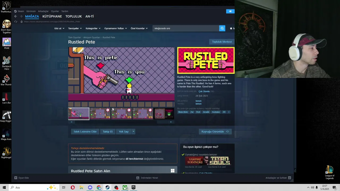The width and height of the screenshot is (340, 191).
Task: Click the Windows Start button
Action: [4, 188]
